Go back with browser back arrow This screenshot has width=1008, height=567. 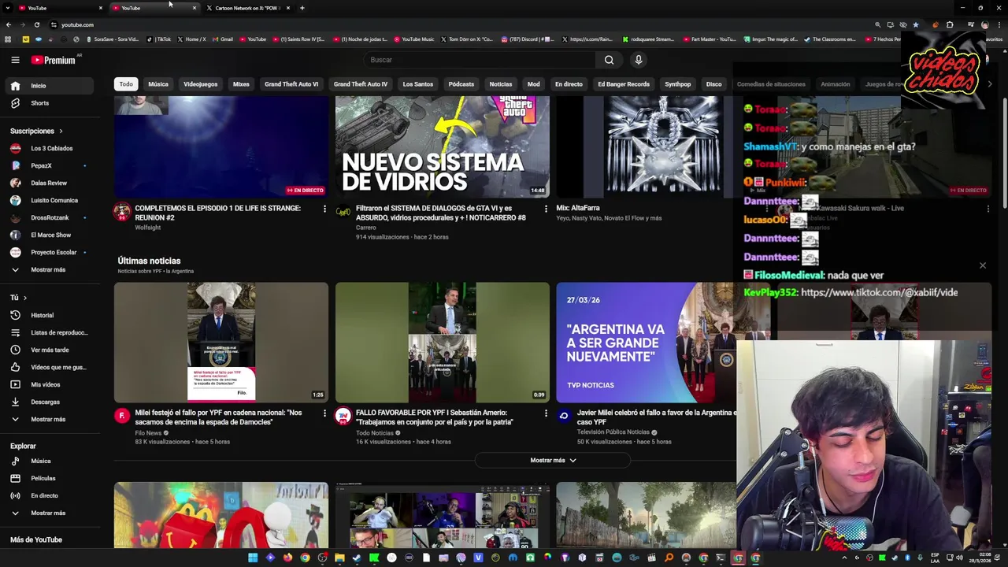[9, 24]
